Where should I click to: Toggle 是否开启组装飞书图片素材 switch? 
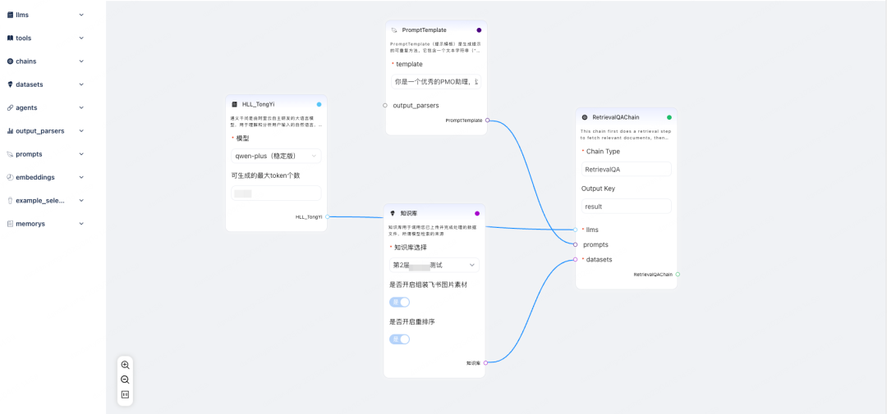point(399,303)
